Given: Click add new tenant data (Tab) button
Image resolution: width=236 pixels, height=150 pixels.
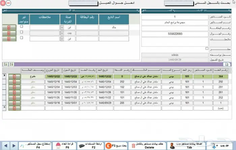Looking at the screenshot, I should point(186,146).
